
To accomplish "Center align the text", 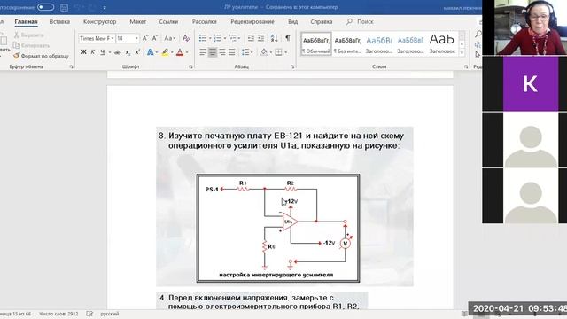I will pos(213,52).
